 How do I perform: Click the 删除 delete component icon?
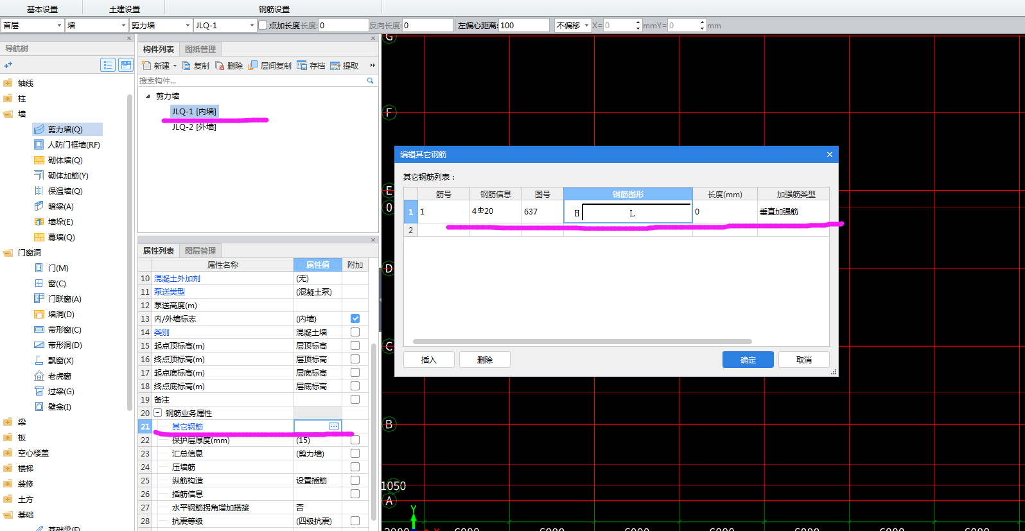220,65
